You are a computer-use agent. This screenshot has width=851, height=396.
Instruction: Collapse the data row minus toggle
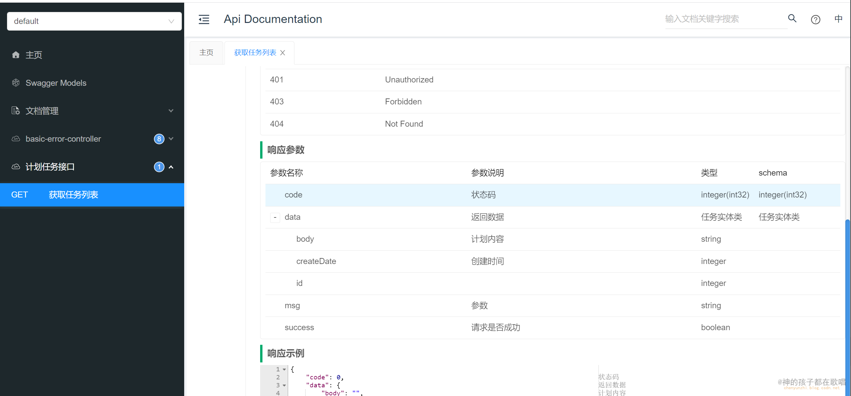tap(275, 217)
